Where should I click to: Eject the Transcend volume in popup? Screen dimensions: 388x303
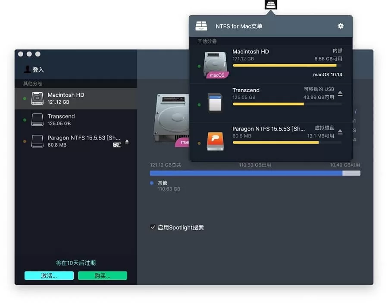point(340,93)
